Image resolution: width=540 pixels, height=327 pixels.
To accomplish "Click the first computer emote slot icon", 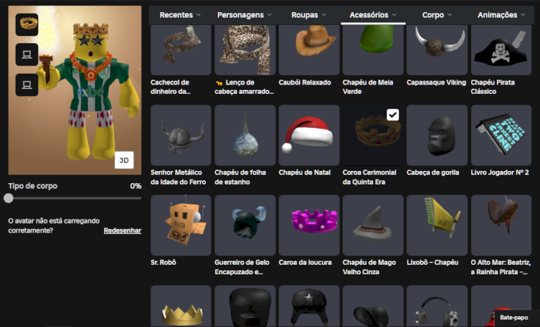I will (x=27, y=55).
